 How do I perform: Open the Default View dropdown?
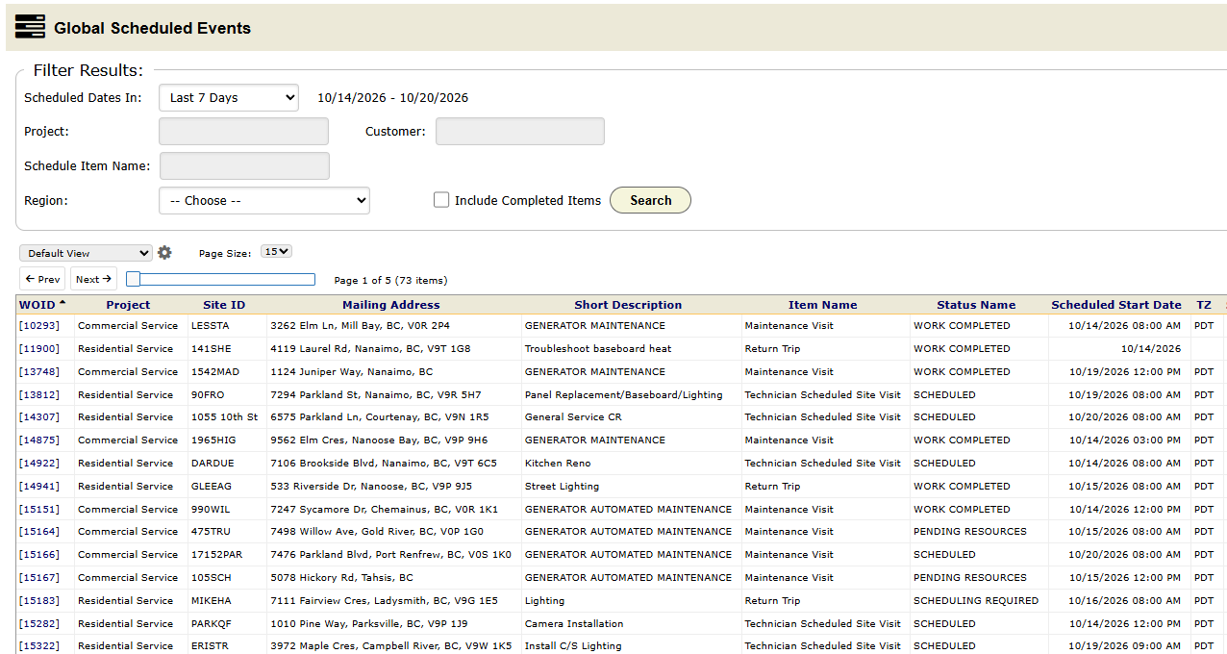(x=86, y=253)
